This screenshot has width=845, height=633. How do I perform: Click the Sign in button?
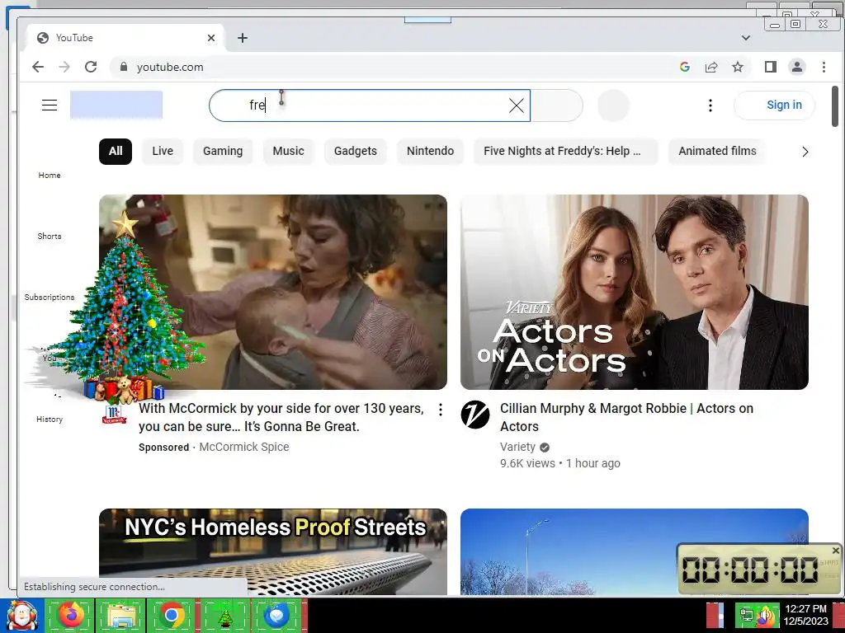click(x=774, y=105)
